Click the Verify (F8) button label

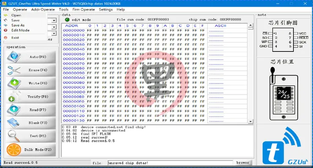38,97
